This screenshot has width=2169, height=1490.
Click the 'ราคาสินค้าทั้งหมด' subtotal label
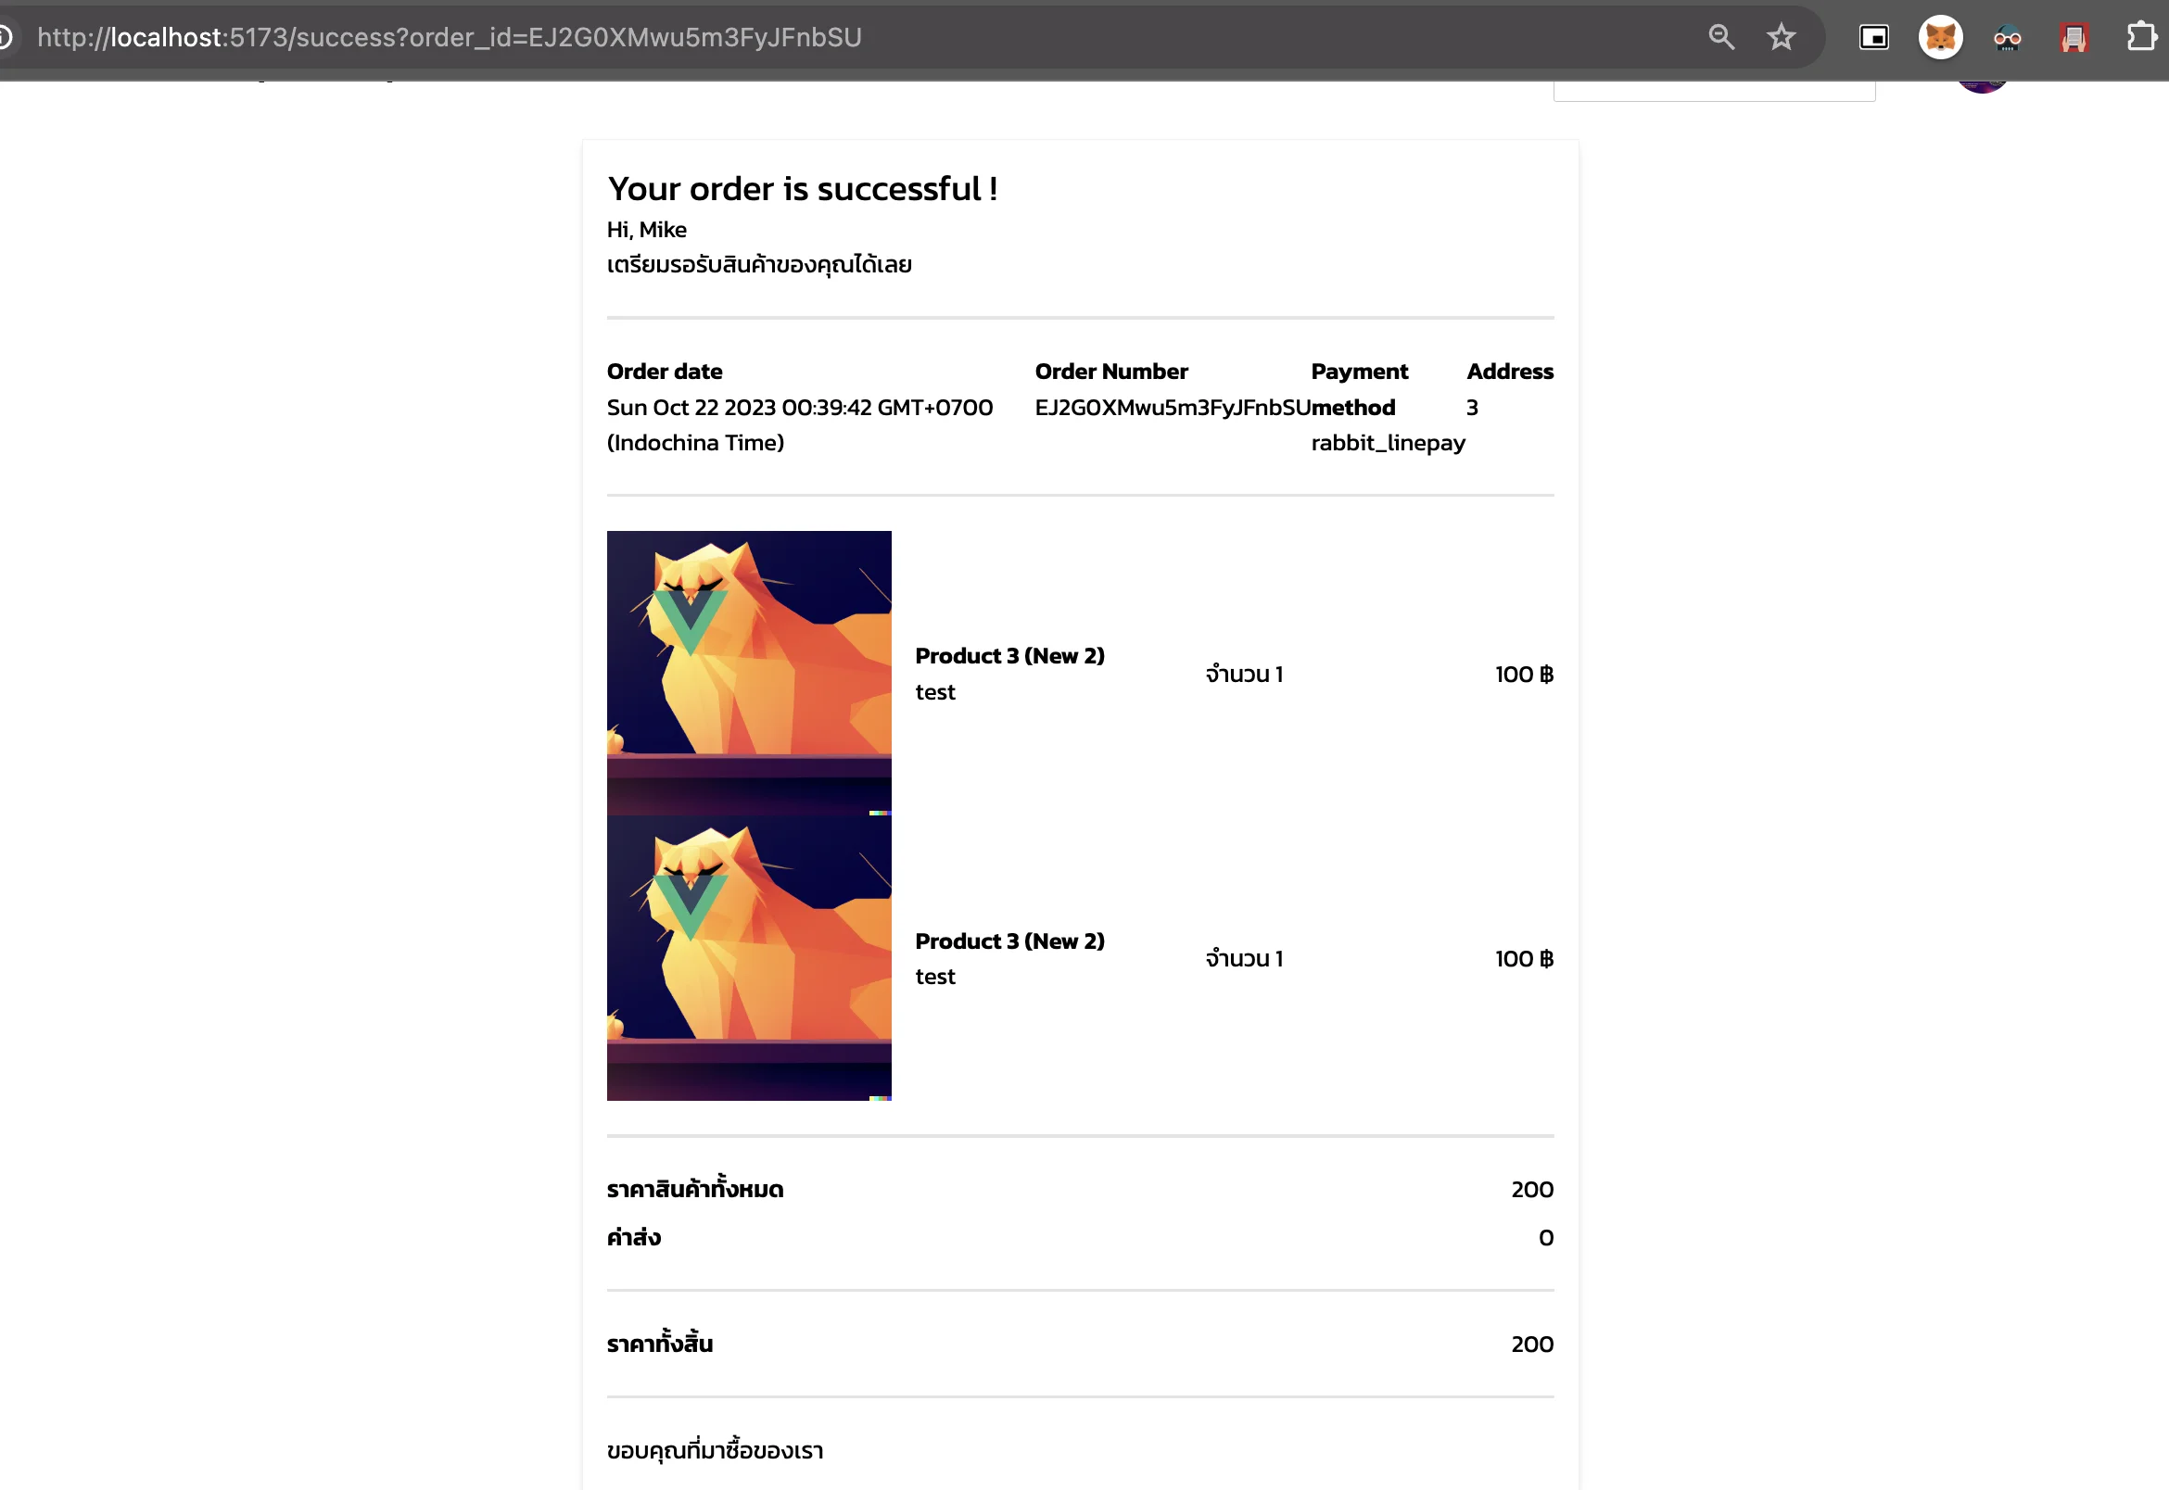coord(695,1189)
